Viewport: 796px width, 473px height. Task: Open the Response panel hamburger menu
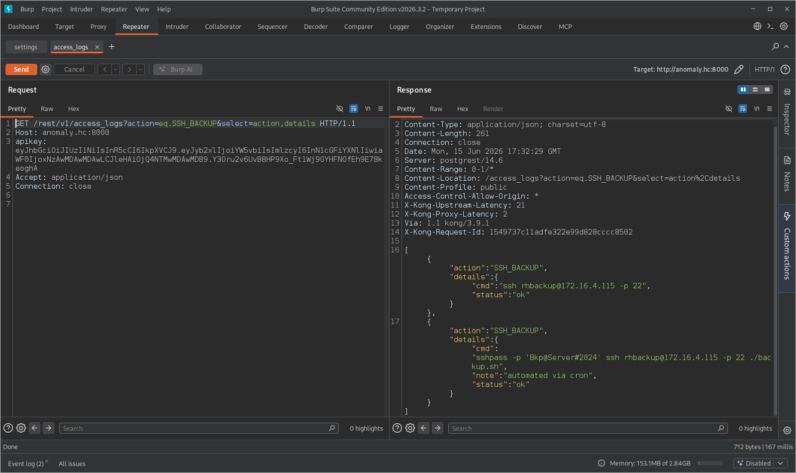770,109
